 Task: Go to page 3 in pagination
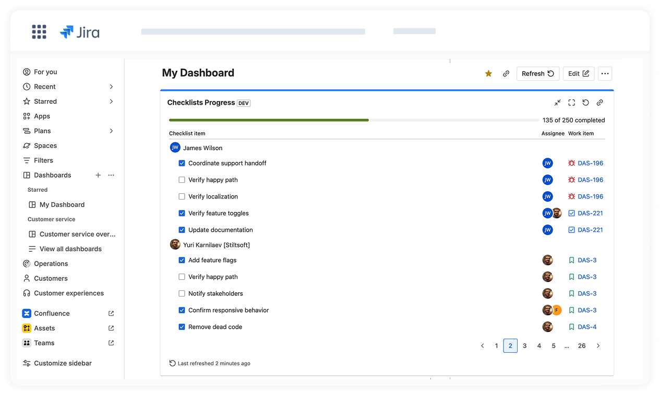[524, 345]
